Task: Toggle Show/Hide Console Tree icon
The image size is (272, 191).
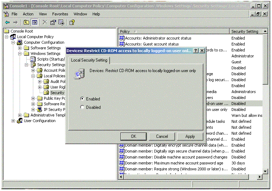Action: (x=34, y=22)
